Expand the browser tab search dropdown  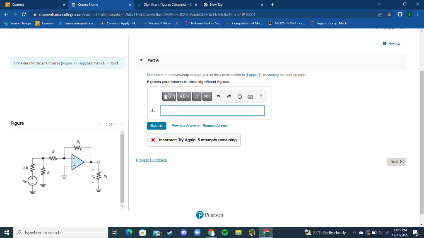point(380,4)
